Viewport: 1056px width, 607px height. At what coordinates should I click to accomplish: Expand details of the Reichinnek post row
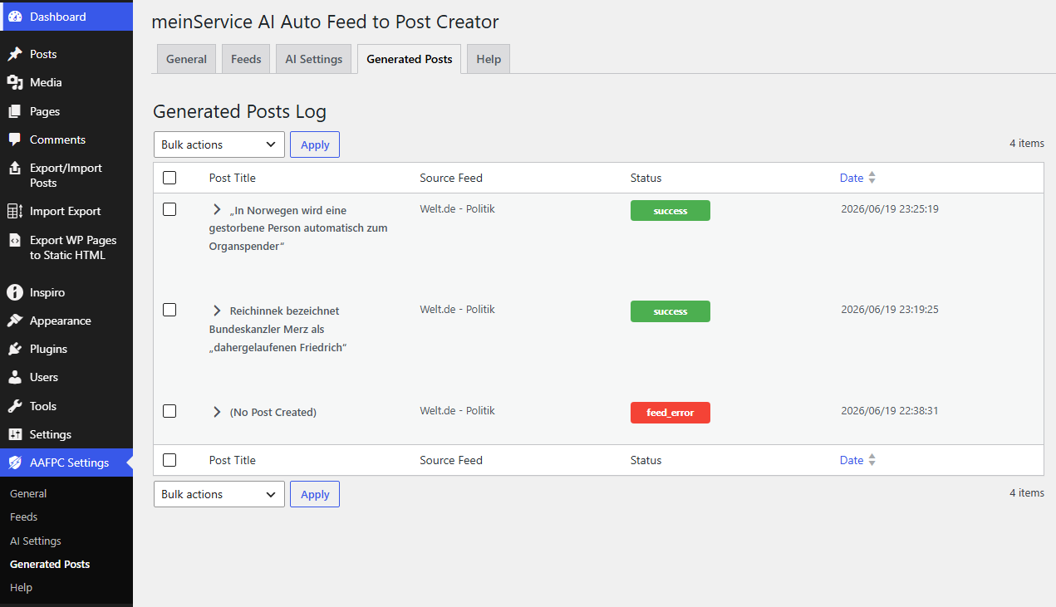click(x=217, y=311)
